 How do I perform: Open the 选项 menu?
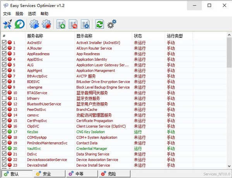32,14
